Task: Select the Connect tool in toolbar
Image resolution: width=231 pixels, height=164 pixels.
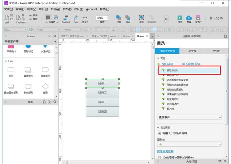Action: [x=66, y=18]
